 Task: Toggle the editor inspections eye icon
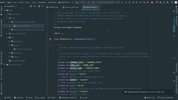(x=174, y=11)
